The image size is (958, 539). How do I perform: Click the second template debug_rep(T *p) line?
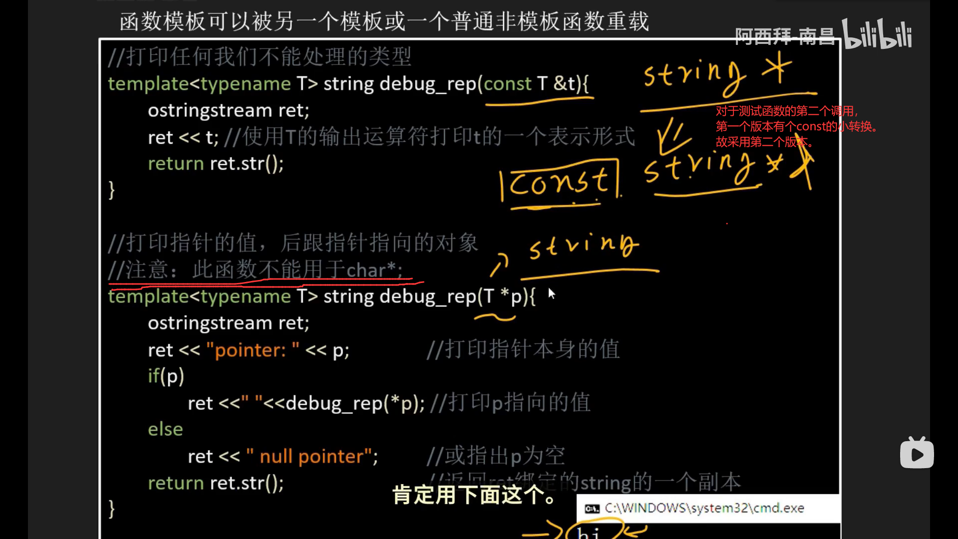322,296
